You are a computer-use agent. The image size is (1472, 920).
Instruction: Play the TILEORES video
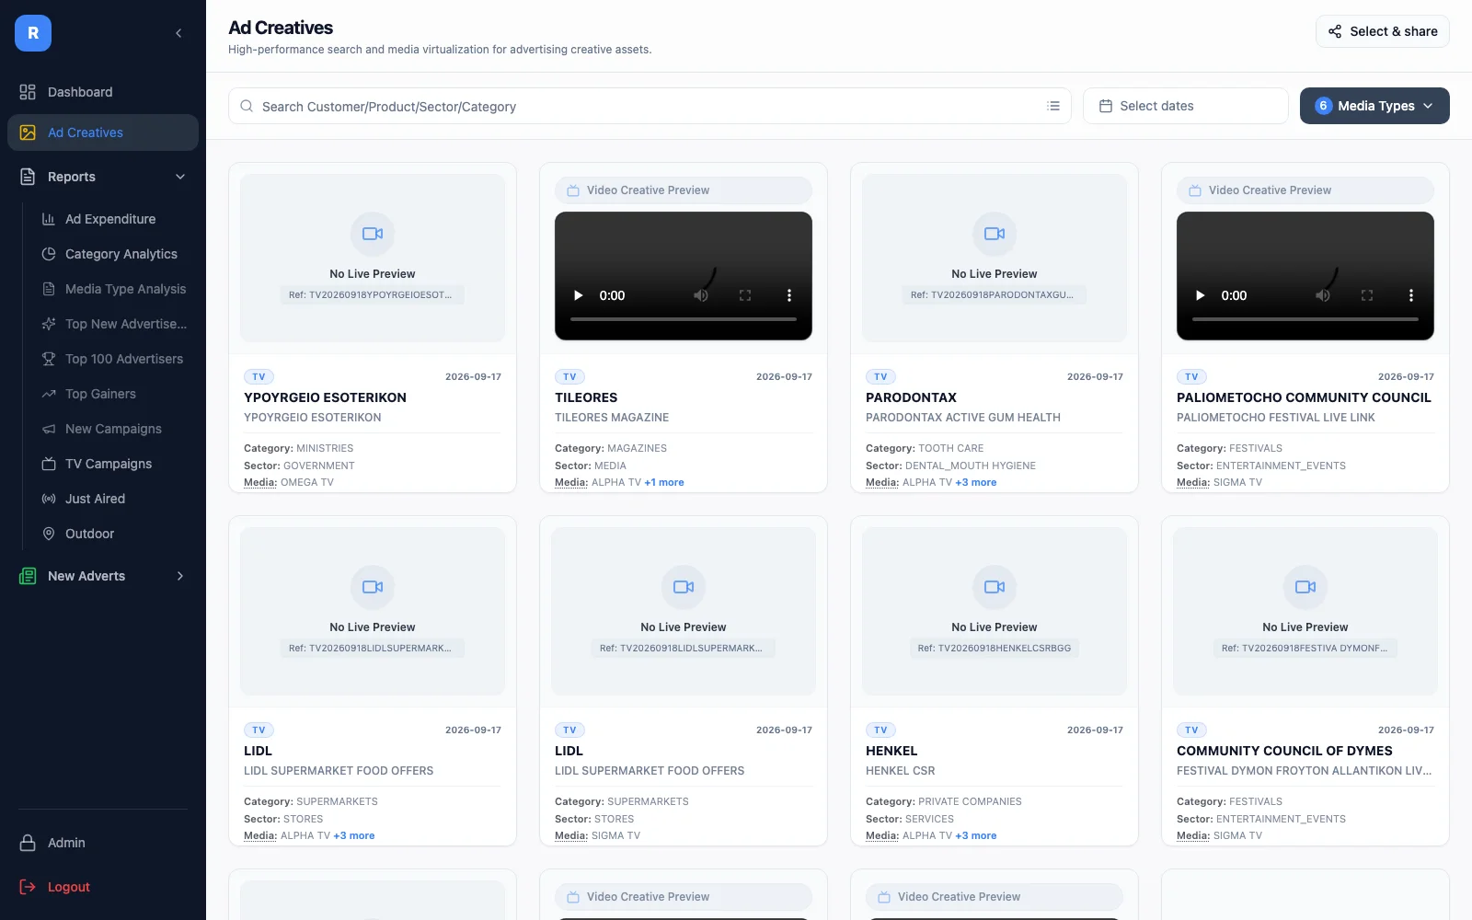pos(579,295)
